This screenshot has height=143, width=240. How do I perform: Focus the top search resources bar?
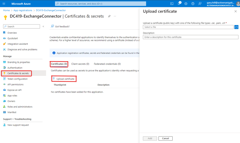[x=100, y=4]
